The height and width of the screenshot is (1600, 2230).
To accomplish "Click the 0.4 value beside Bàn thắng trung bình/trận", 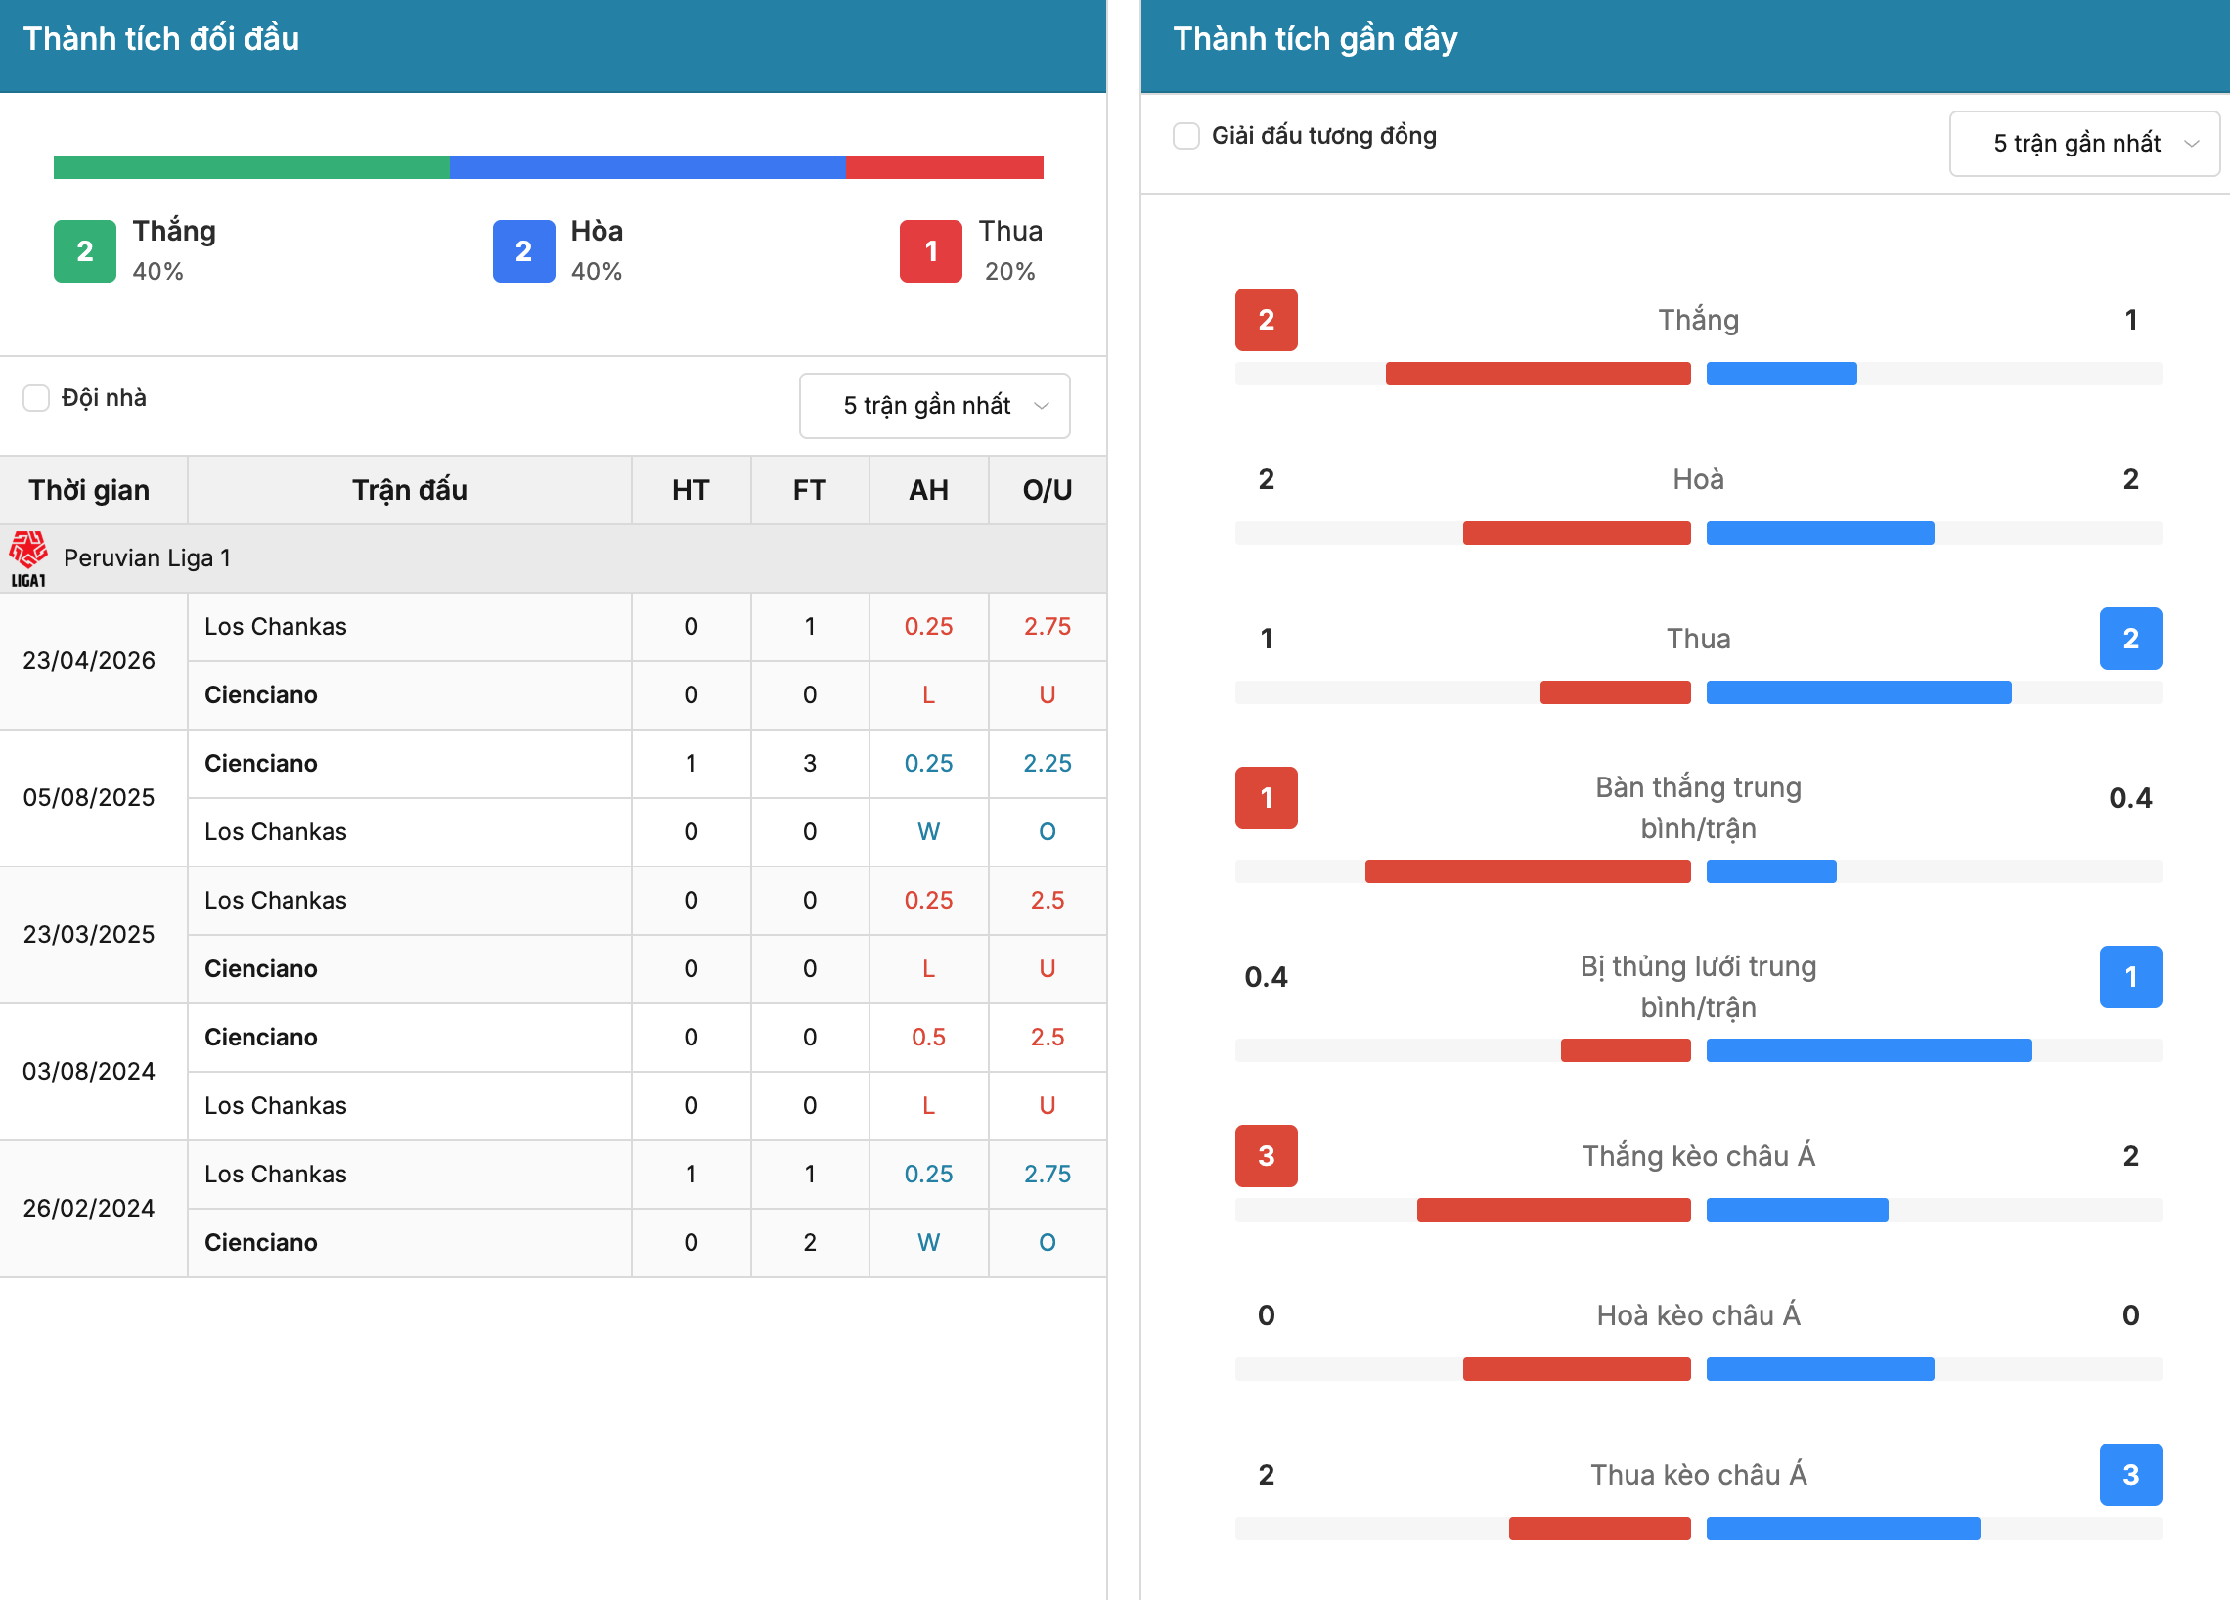I will [2131, 798].
